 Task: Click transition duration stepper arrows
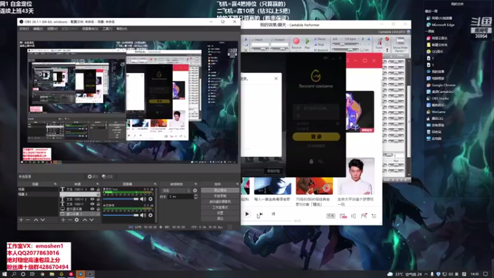[196, 196]
